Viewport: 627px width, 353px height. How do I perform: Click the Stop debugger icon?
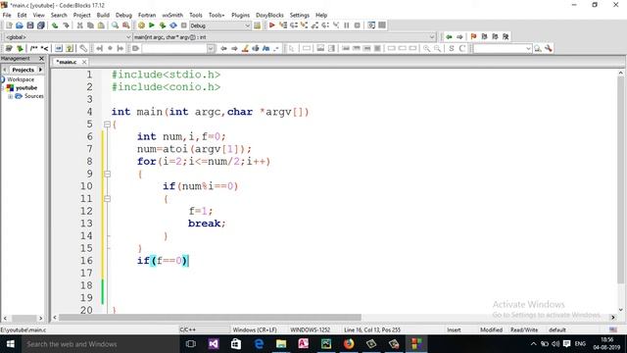click(357, 25)
